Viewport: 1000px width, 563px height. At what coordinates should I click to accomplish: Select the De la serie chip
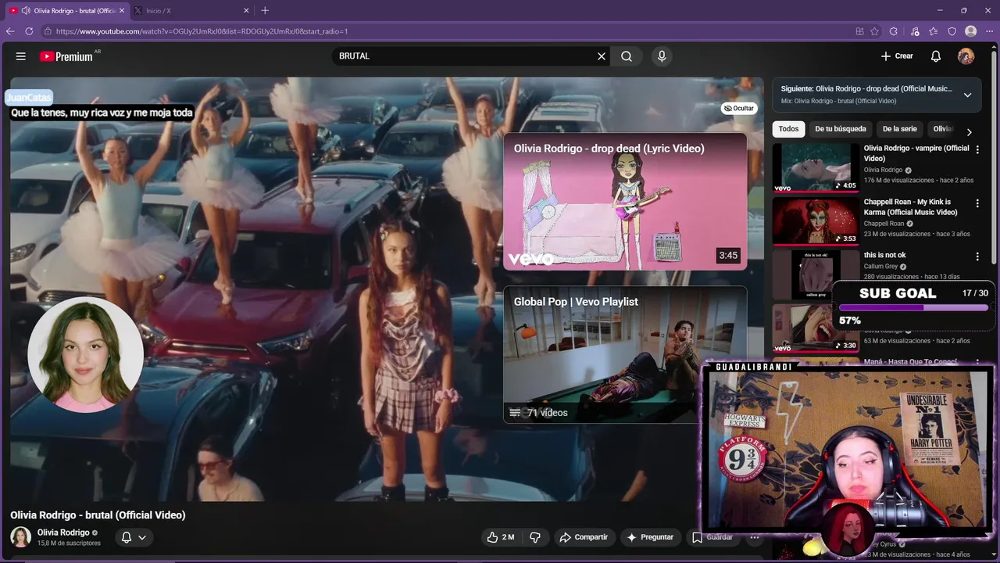[x=900, y=129]
